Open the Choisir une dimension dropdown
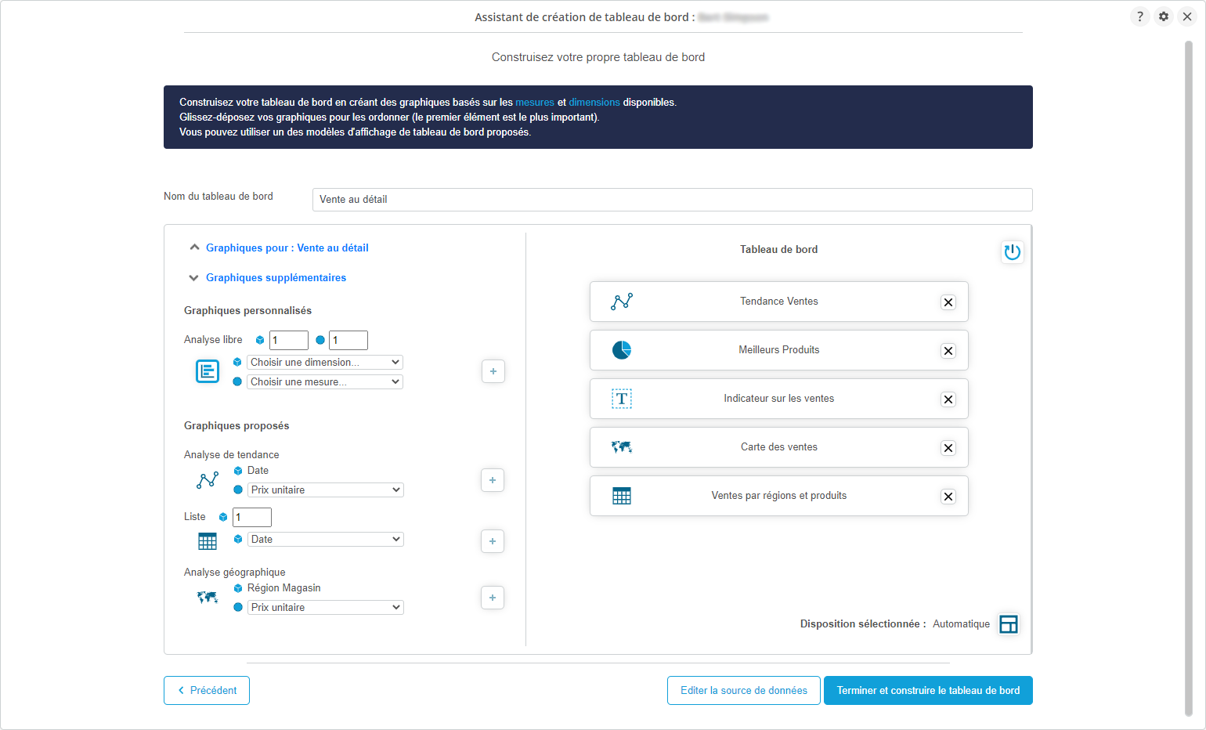The width and height of the screenshot is (1206, 730). pyautogui.click(x=325, y=362)
